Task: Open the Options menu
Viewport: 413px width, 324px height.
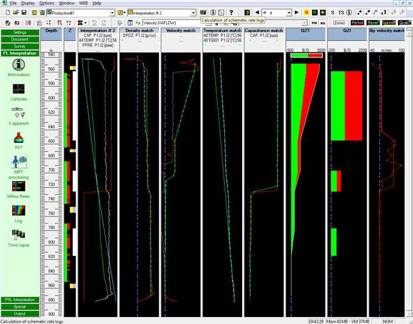Action: point(46,3)
